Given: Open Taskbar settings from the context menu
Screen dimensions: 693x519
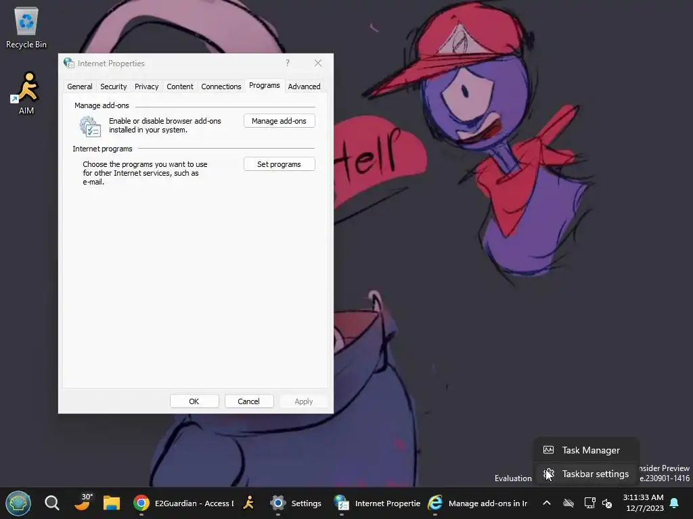Looking at the screenshot, I should tap(586, 474).
